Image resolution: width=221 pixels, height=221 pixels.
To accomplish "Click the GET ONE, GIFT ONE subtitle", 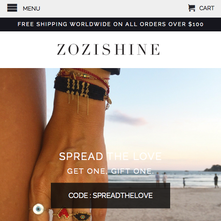I will pos(110,171).
